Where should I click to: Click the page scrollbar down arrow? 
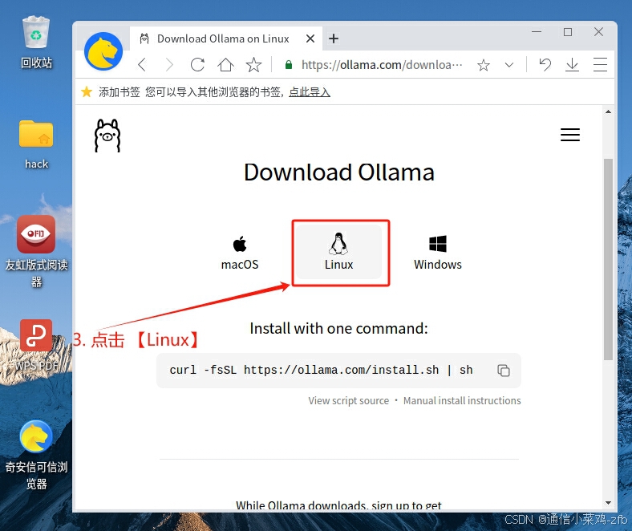click(x=608, y=503)
